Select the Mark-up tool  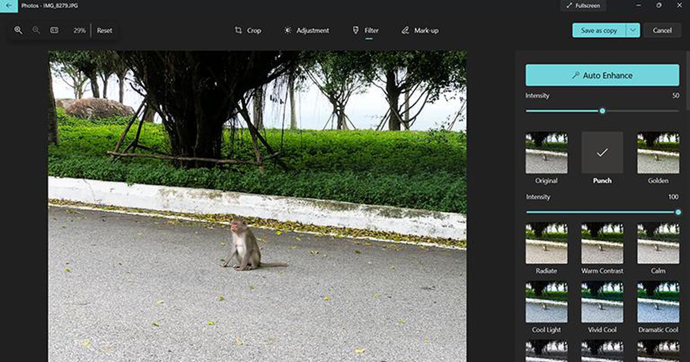pos(419,30)
